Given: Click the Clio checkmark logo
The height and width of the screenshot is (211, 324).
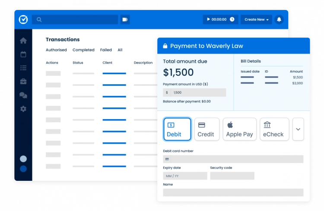Looking at the screenshot, I should [23, 19].
